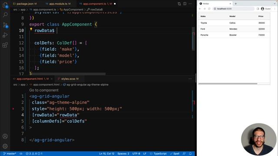Open the Manage gear icon
Screen dimensions: 278x156
(x=5, y=146)
